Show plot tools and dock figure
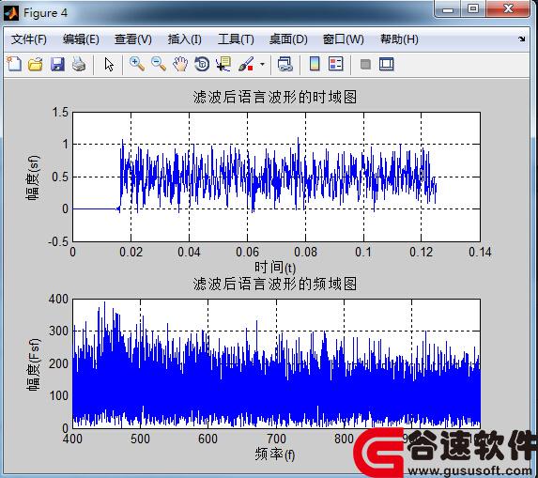 tap(386, 64)
